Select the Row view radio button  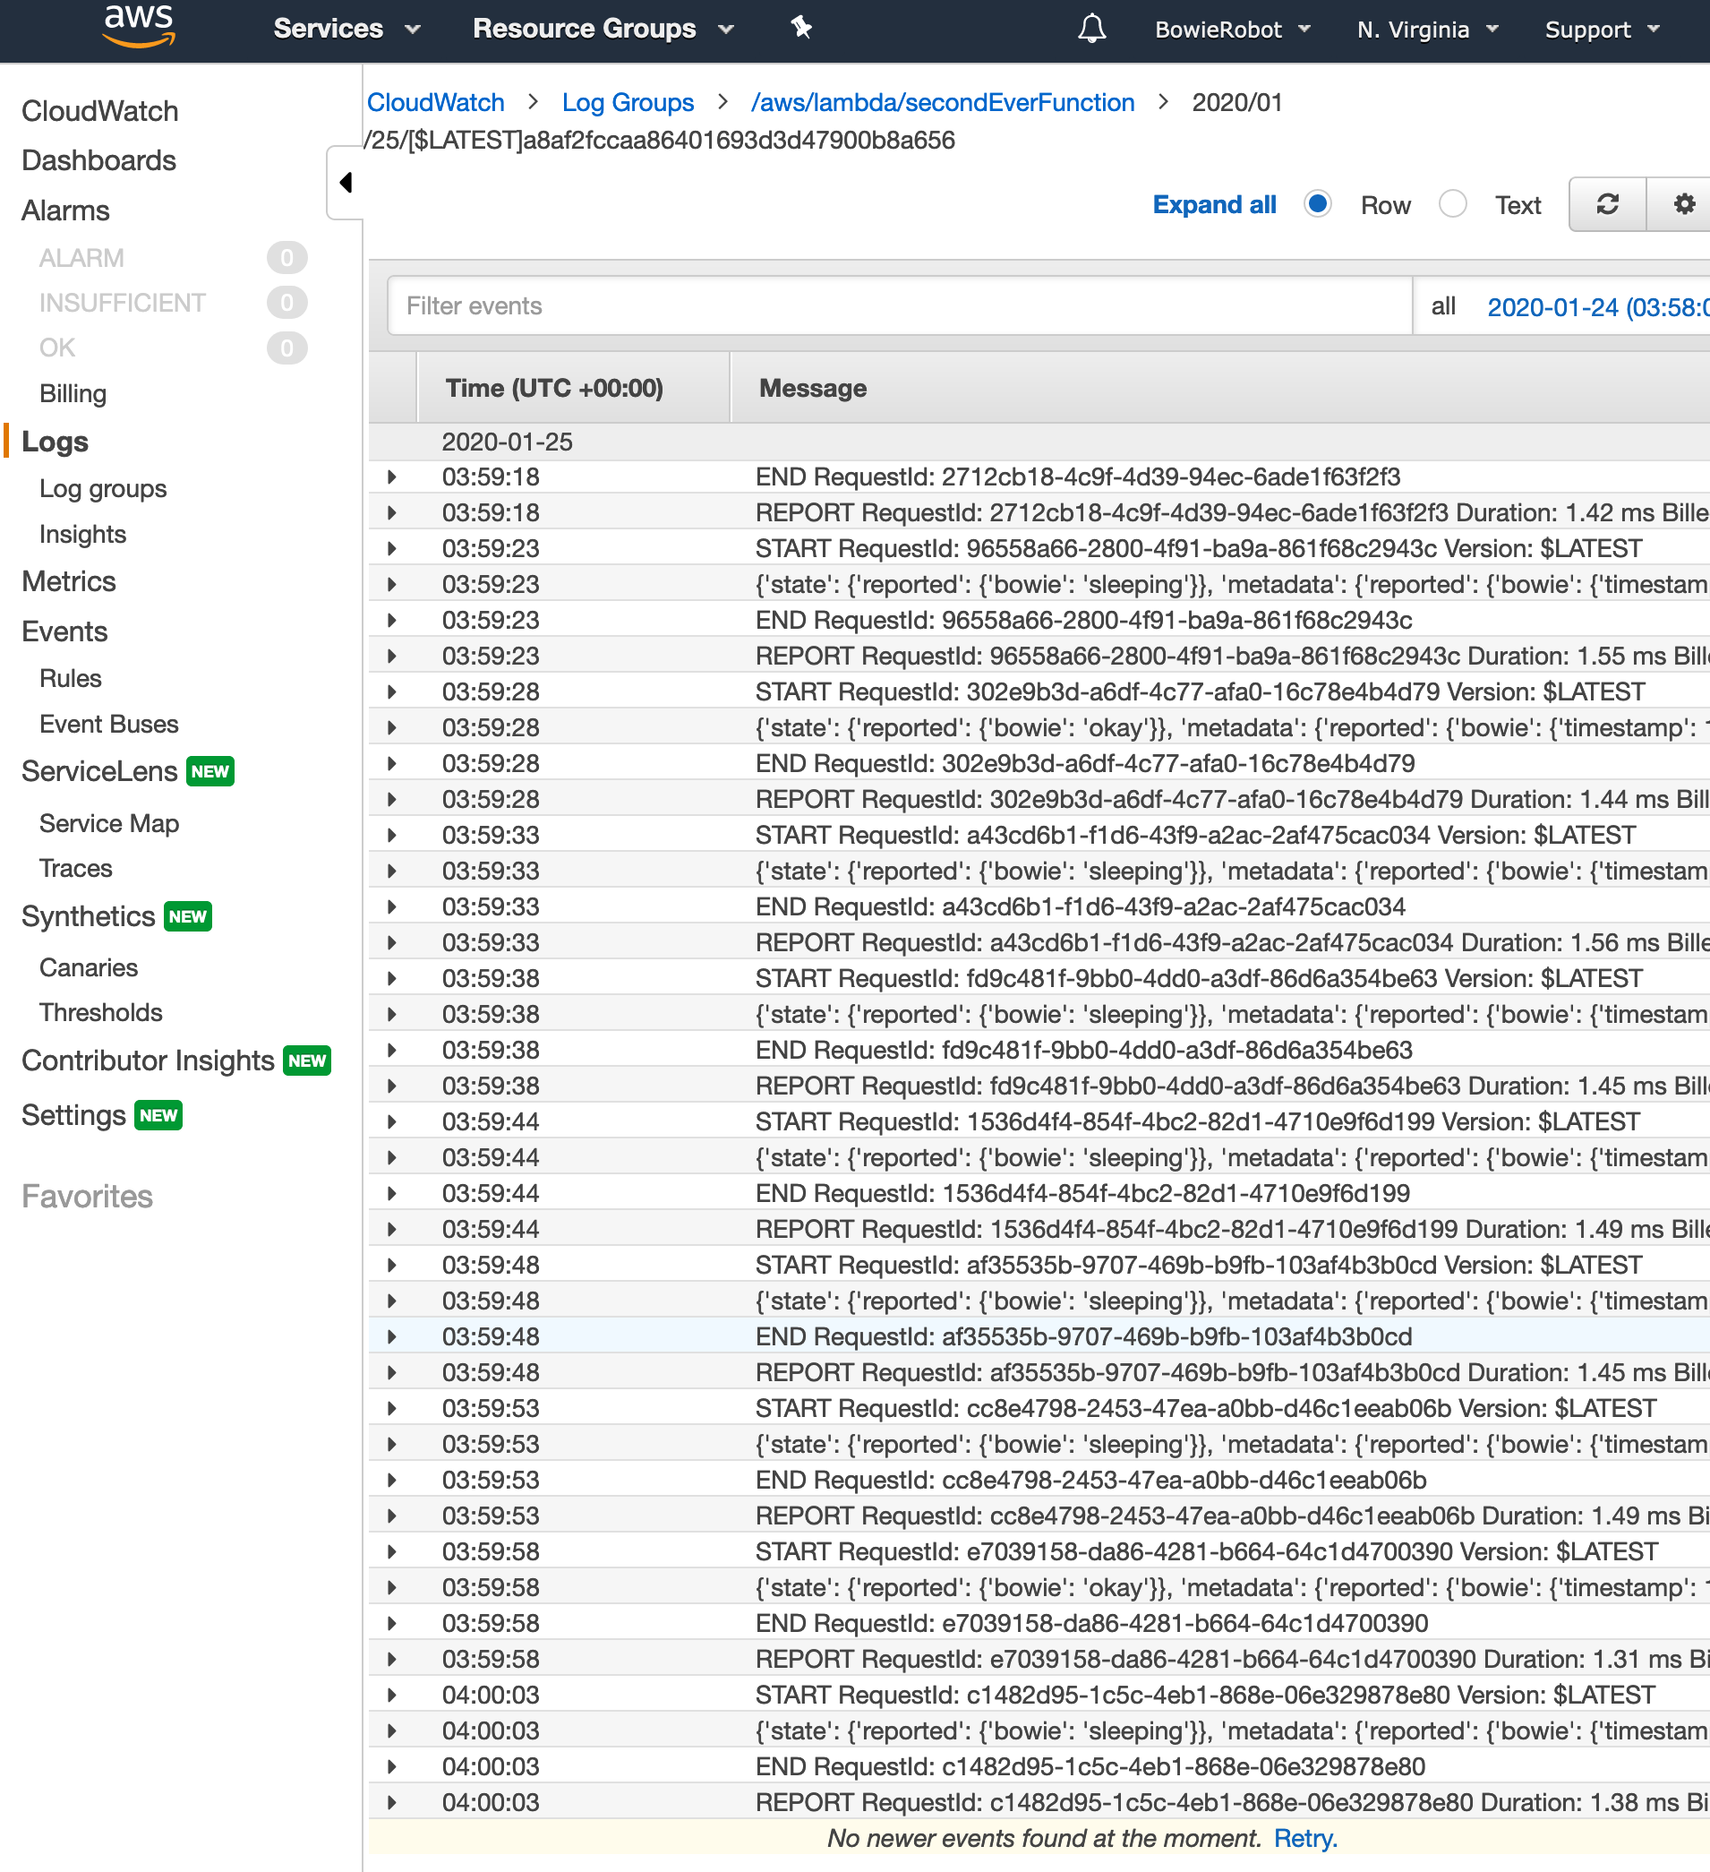coord(1316,204)
